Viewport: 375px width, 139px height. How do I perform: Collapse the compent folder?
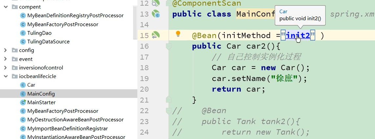(6, 7)
